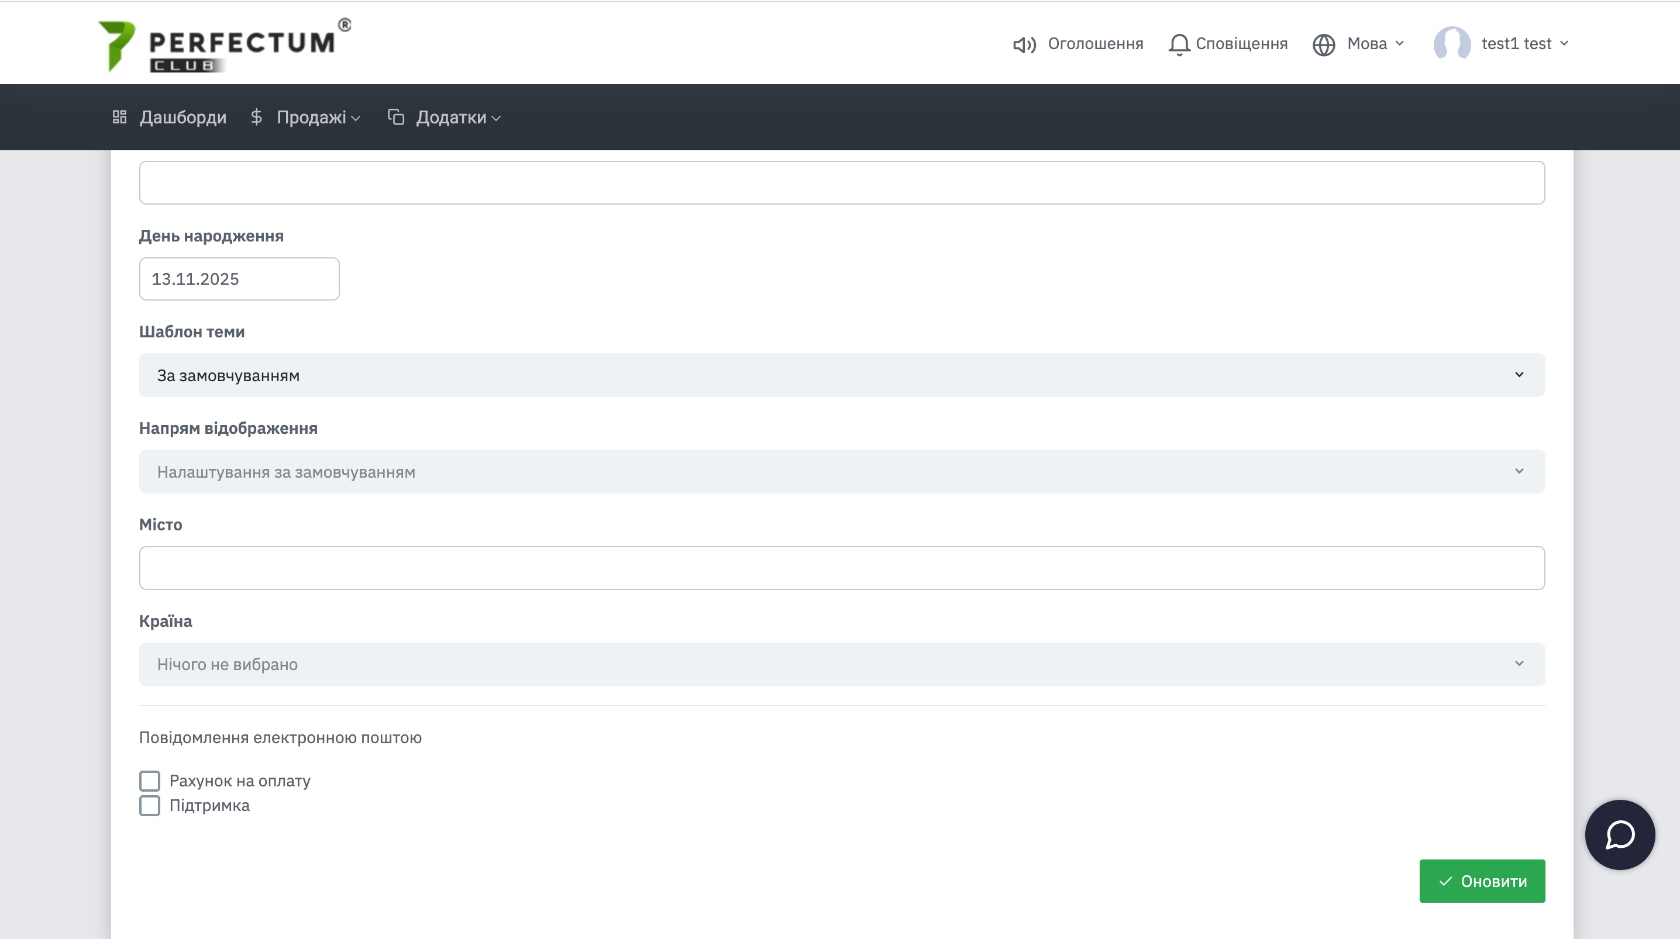Click the Perfectum Club logo
The image size is (1680, 939).
[x=225, y=44]
